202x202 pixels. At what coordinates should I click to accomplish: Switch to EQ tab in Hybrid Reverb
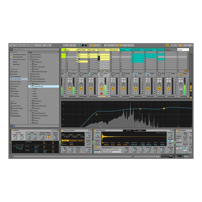140,130
